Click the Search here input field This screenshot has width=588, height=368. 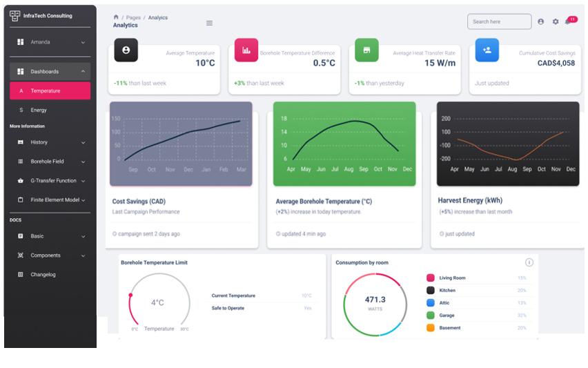pyautogui.click(x=499, y=21)
